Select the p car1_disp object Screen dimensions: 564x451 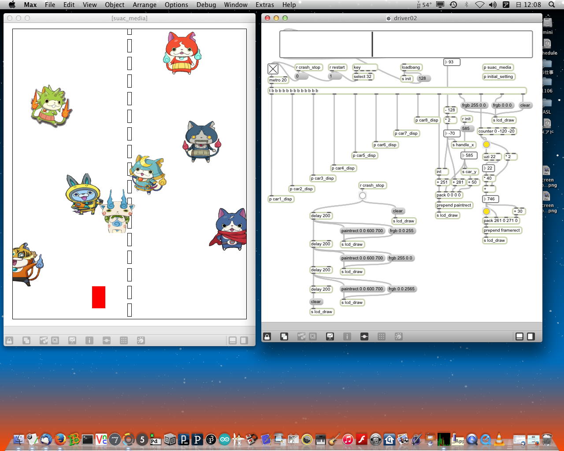coord(281,199)
